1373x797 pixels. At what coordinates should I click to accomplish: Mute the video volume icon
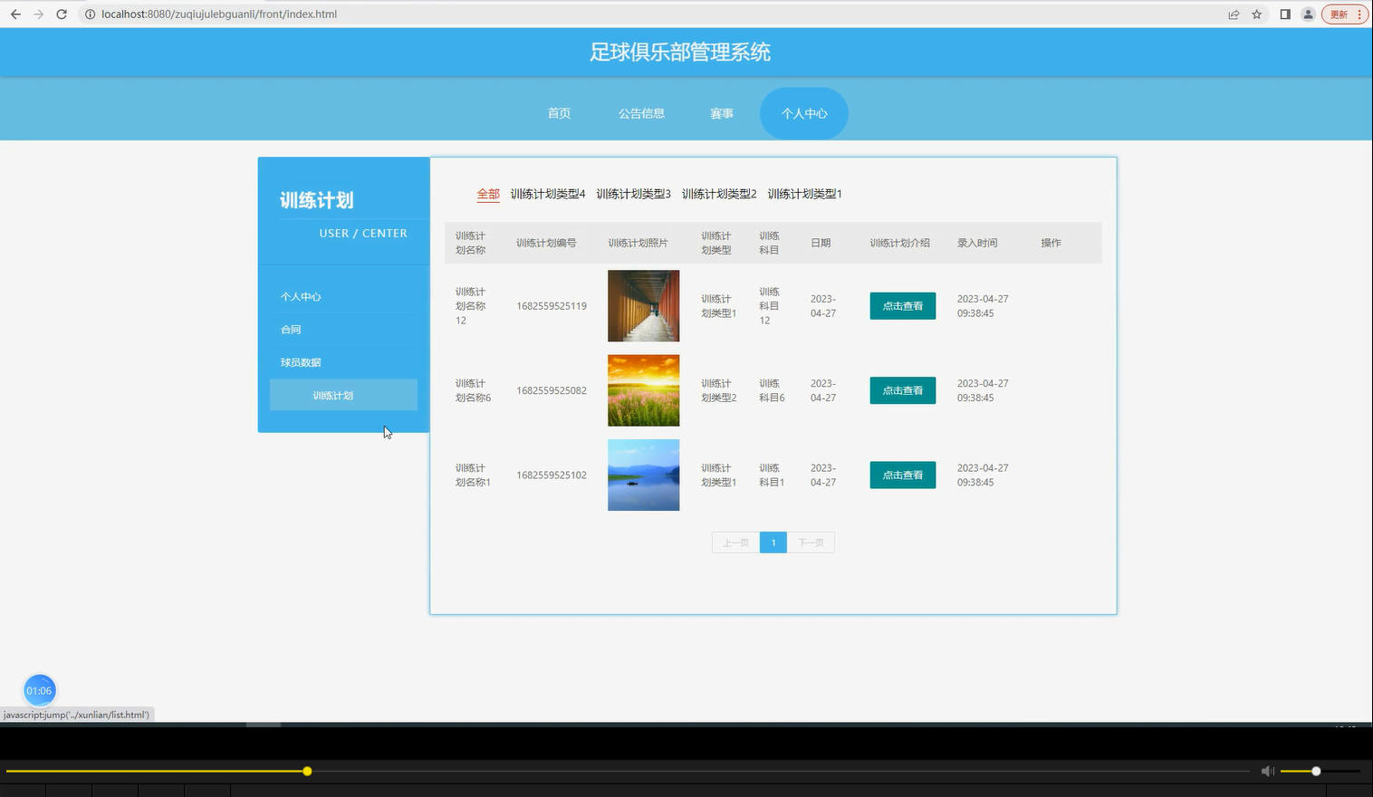click(x=1267, y=771)
